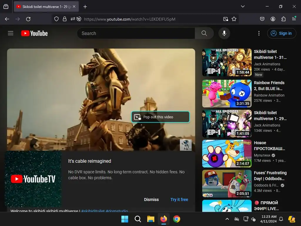This screenshot has height=226, width=301.
Task: Open Windows Start menu
Action: [125, 219]
